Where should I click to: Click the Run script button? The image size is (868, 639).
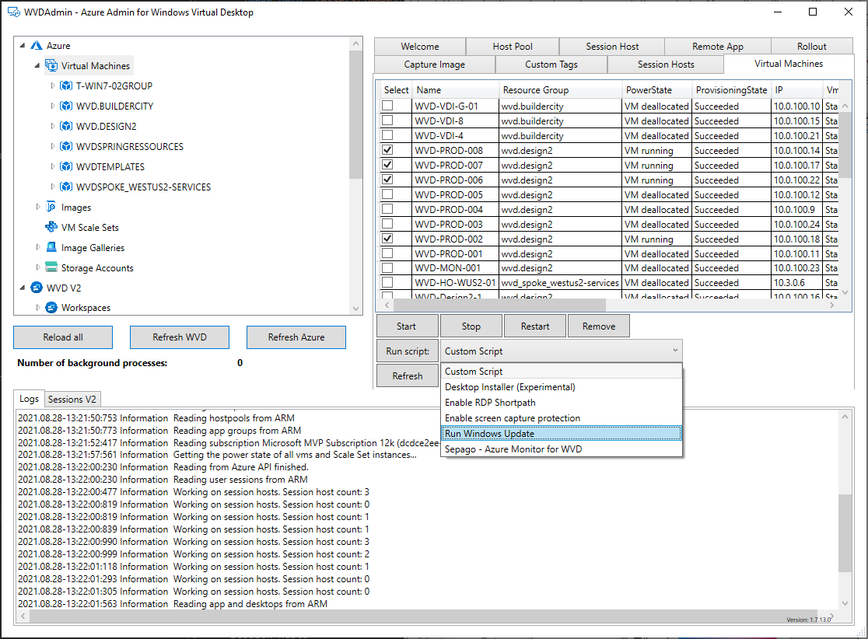click(408, 351)
